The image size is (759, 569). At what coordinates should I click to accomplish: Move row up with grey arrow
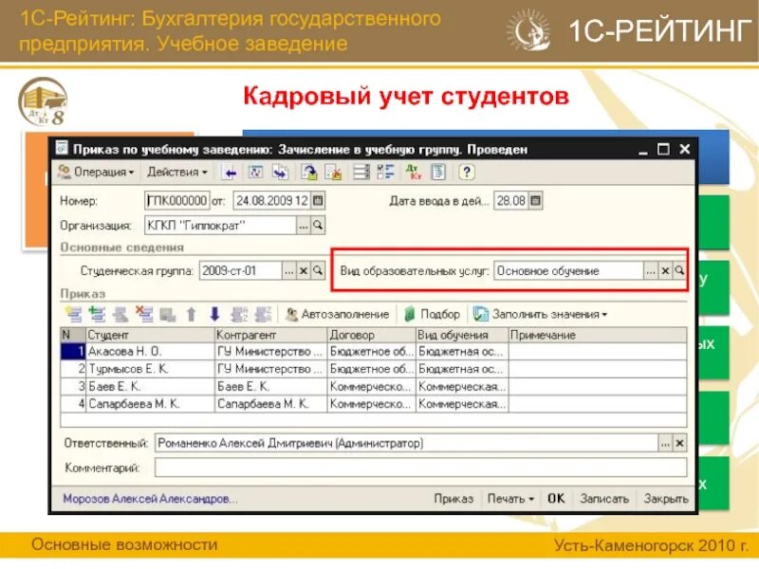tap(192, 315)
